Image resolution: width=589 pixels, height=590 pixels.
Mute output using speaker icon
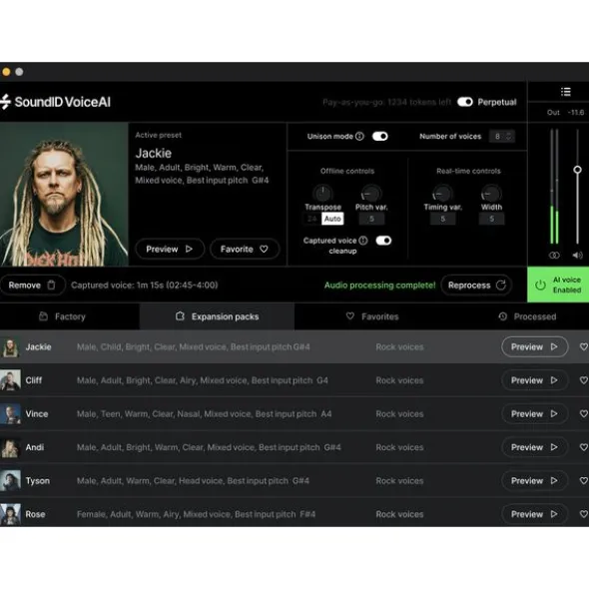click(577, 256)
